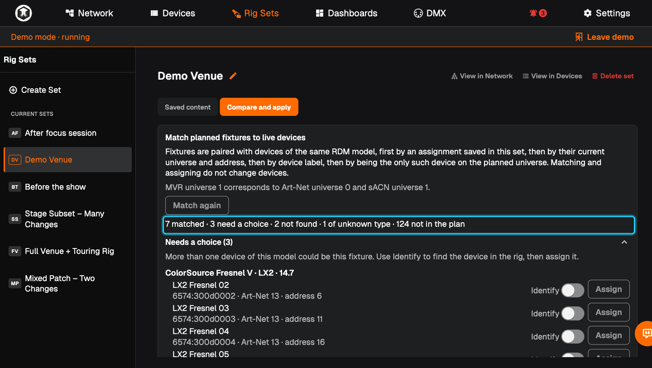This screenshot has width=652, height=368.
Task: Click the FV badge for Full Venue set
Action: [15, 251]
